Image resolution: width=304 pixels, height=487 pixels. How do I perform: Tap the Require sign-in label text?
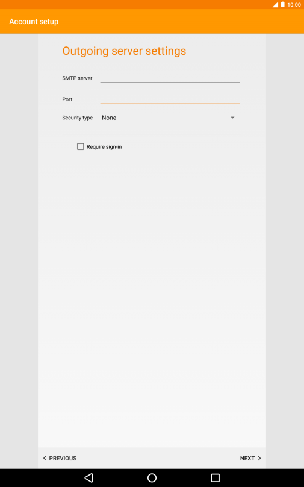click(104, 147)
